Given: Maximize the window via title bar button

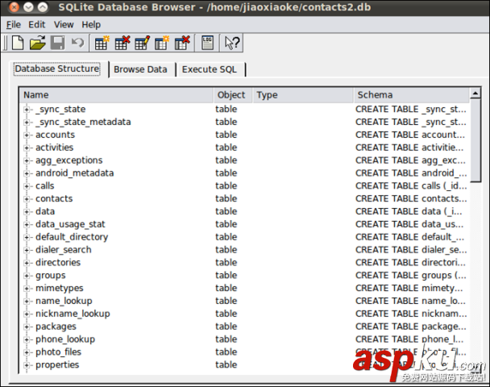Looking at the screenshot, I should click(x=43, y=7).
